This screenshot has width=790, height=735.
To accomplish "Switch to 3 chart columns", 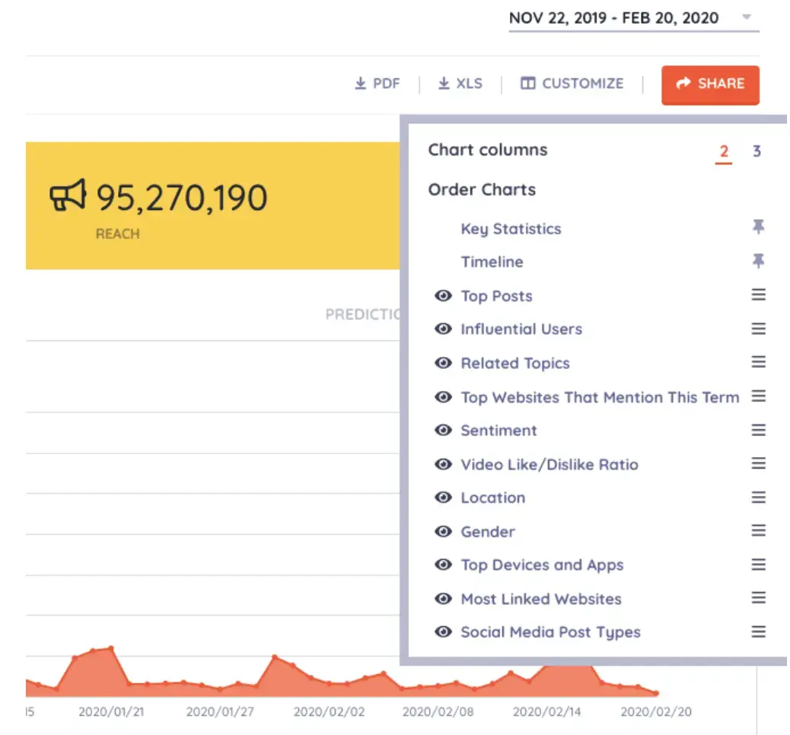I will [757, 151].
